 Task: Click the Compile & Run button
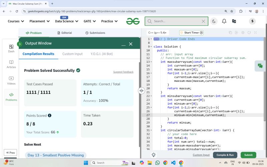coord(225,155)
